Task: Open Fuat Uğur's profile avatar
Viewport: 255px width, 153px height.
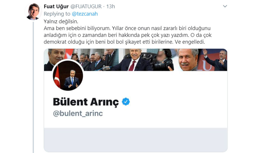Action: (x=33, y=12)
